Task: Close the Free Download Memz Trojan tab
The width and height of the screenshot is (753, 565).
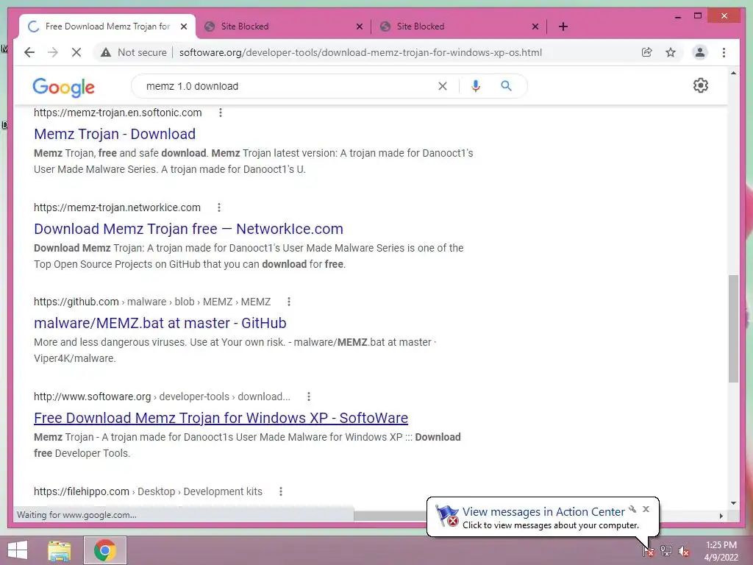Action: (184, 26)
